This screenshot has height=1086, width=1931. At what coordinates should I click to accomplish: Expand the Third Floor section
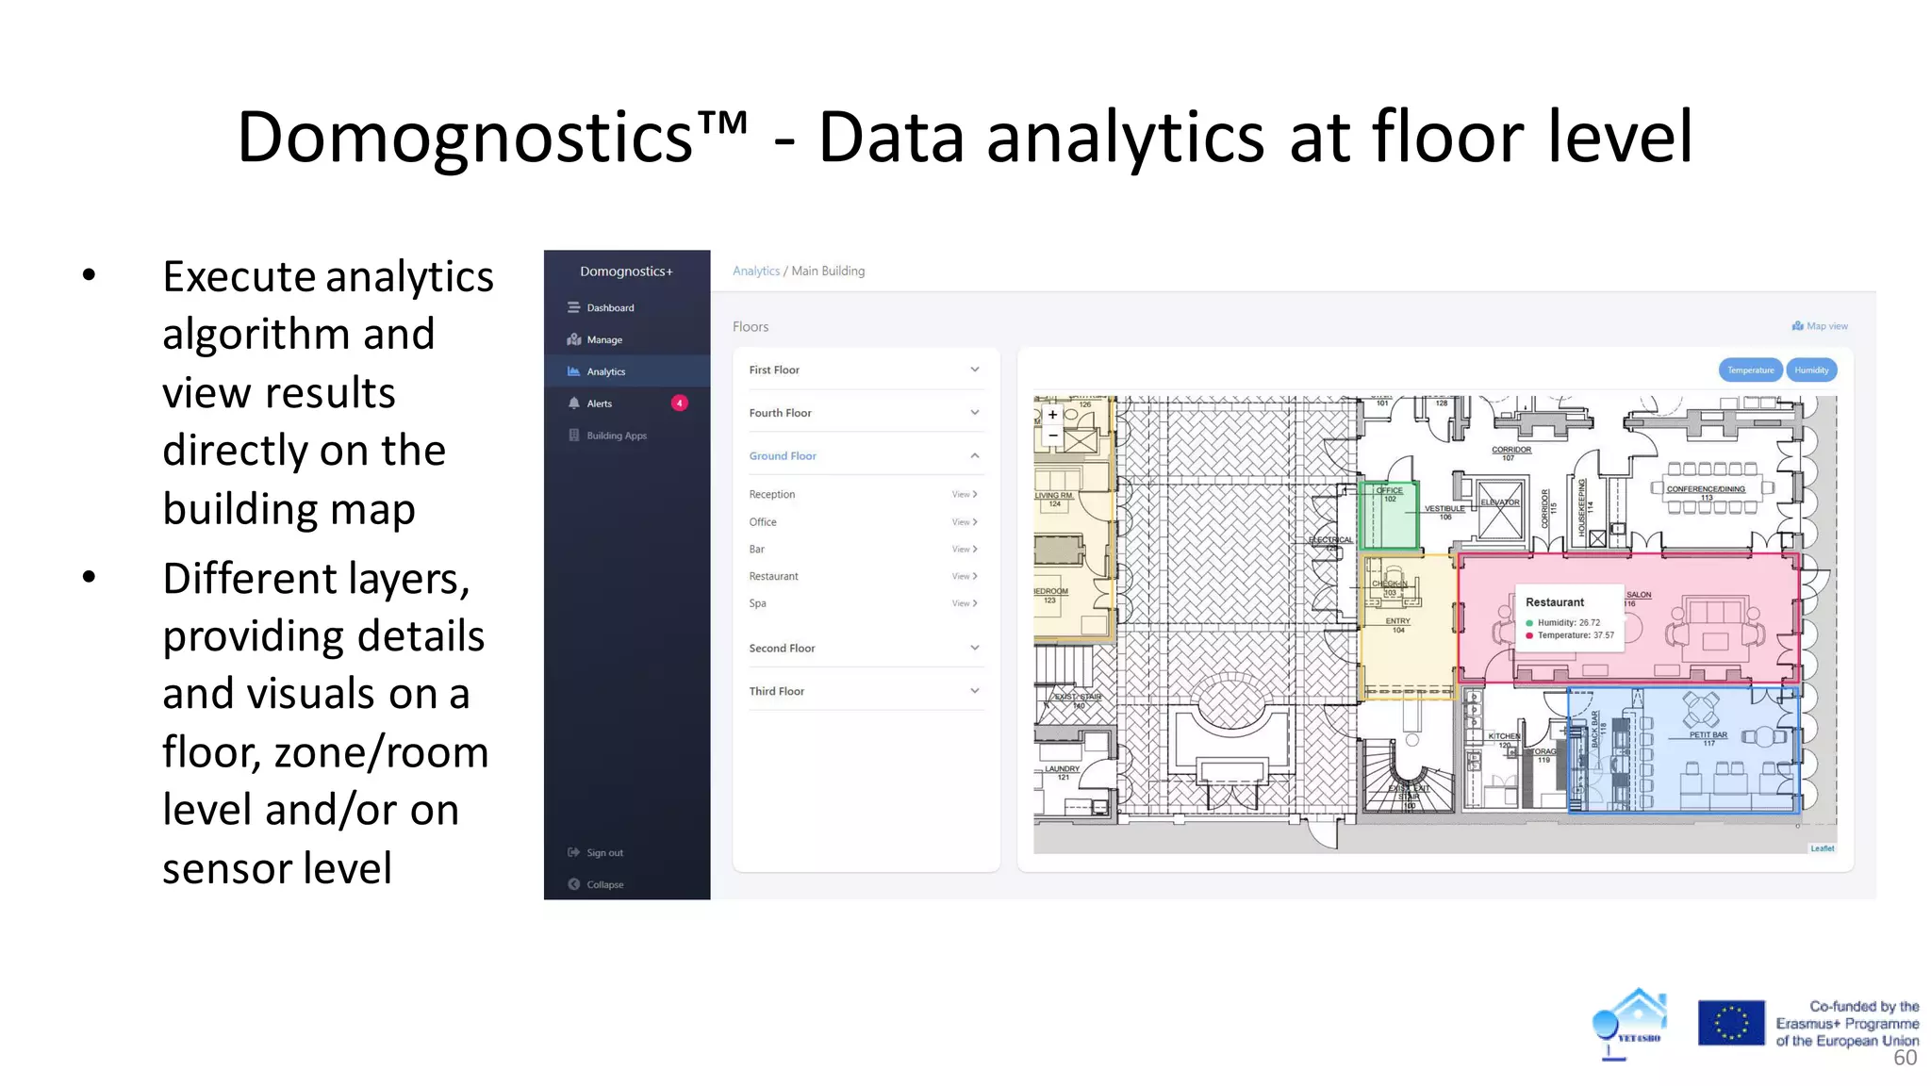click(866, 691)
